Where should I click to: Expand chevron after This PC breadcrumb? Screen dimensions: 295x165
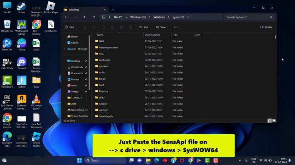click(126, 17)
